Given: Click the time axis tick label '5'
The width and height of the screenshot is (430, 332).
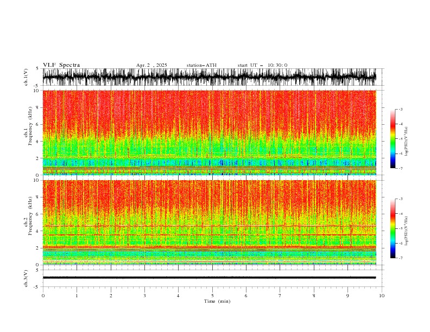Looking at the screenshot, I should click(212, 296).
